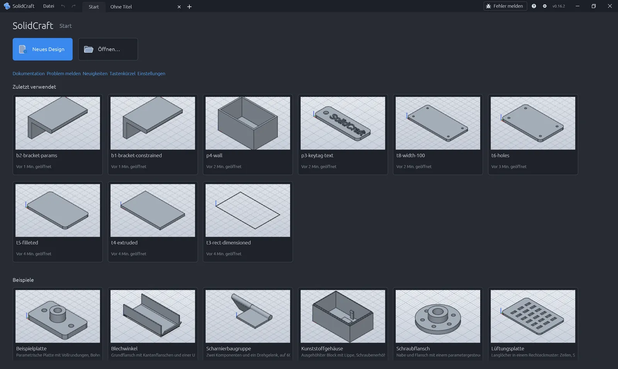Click the Problem melden link
The image size is (618, 369).
point(64,74)
